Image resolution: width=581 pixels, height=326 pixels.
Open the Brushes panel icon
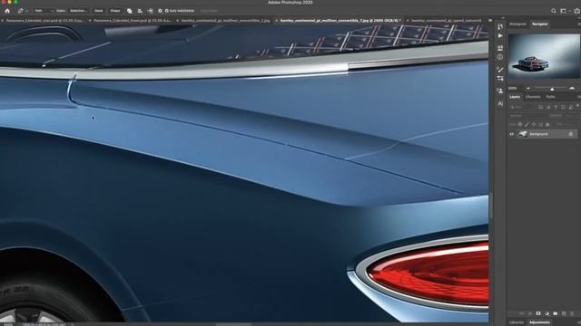pyautogui.click(x=500, y=70)
